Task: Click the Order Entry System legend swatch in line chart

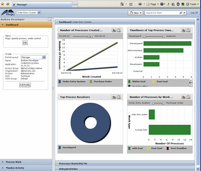Action: [60, 81]
